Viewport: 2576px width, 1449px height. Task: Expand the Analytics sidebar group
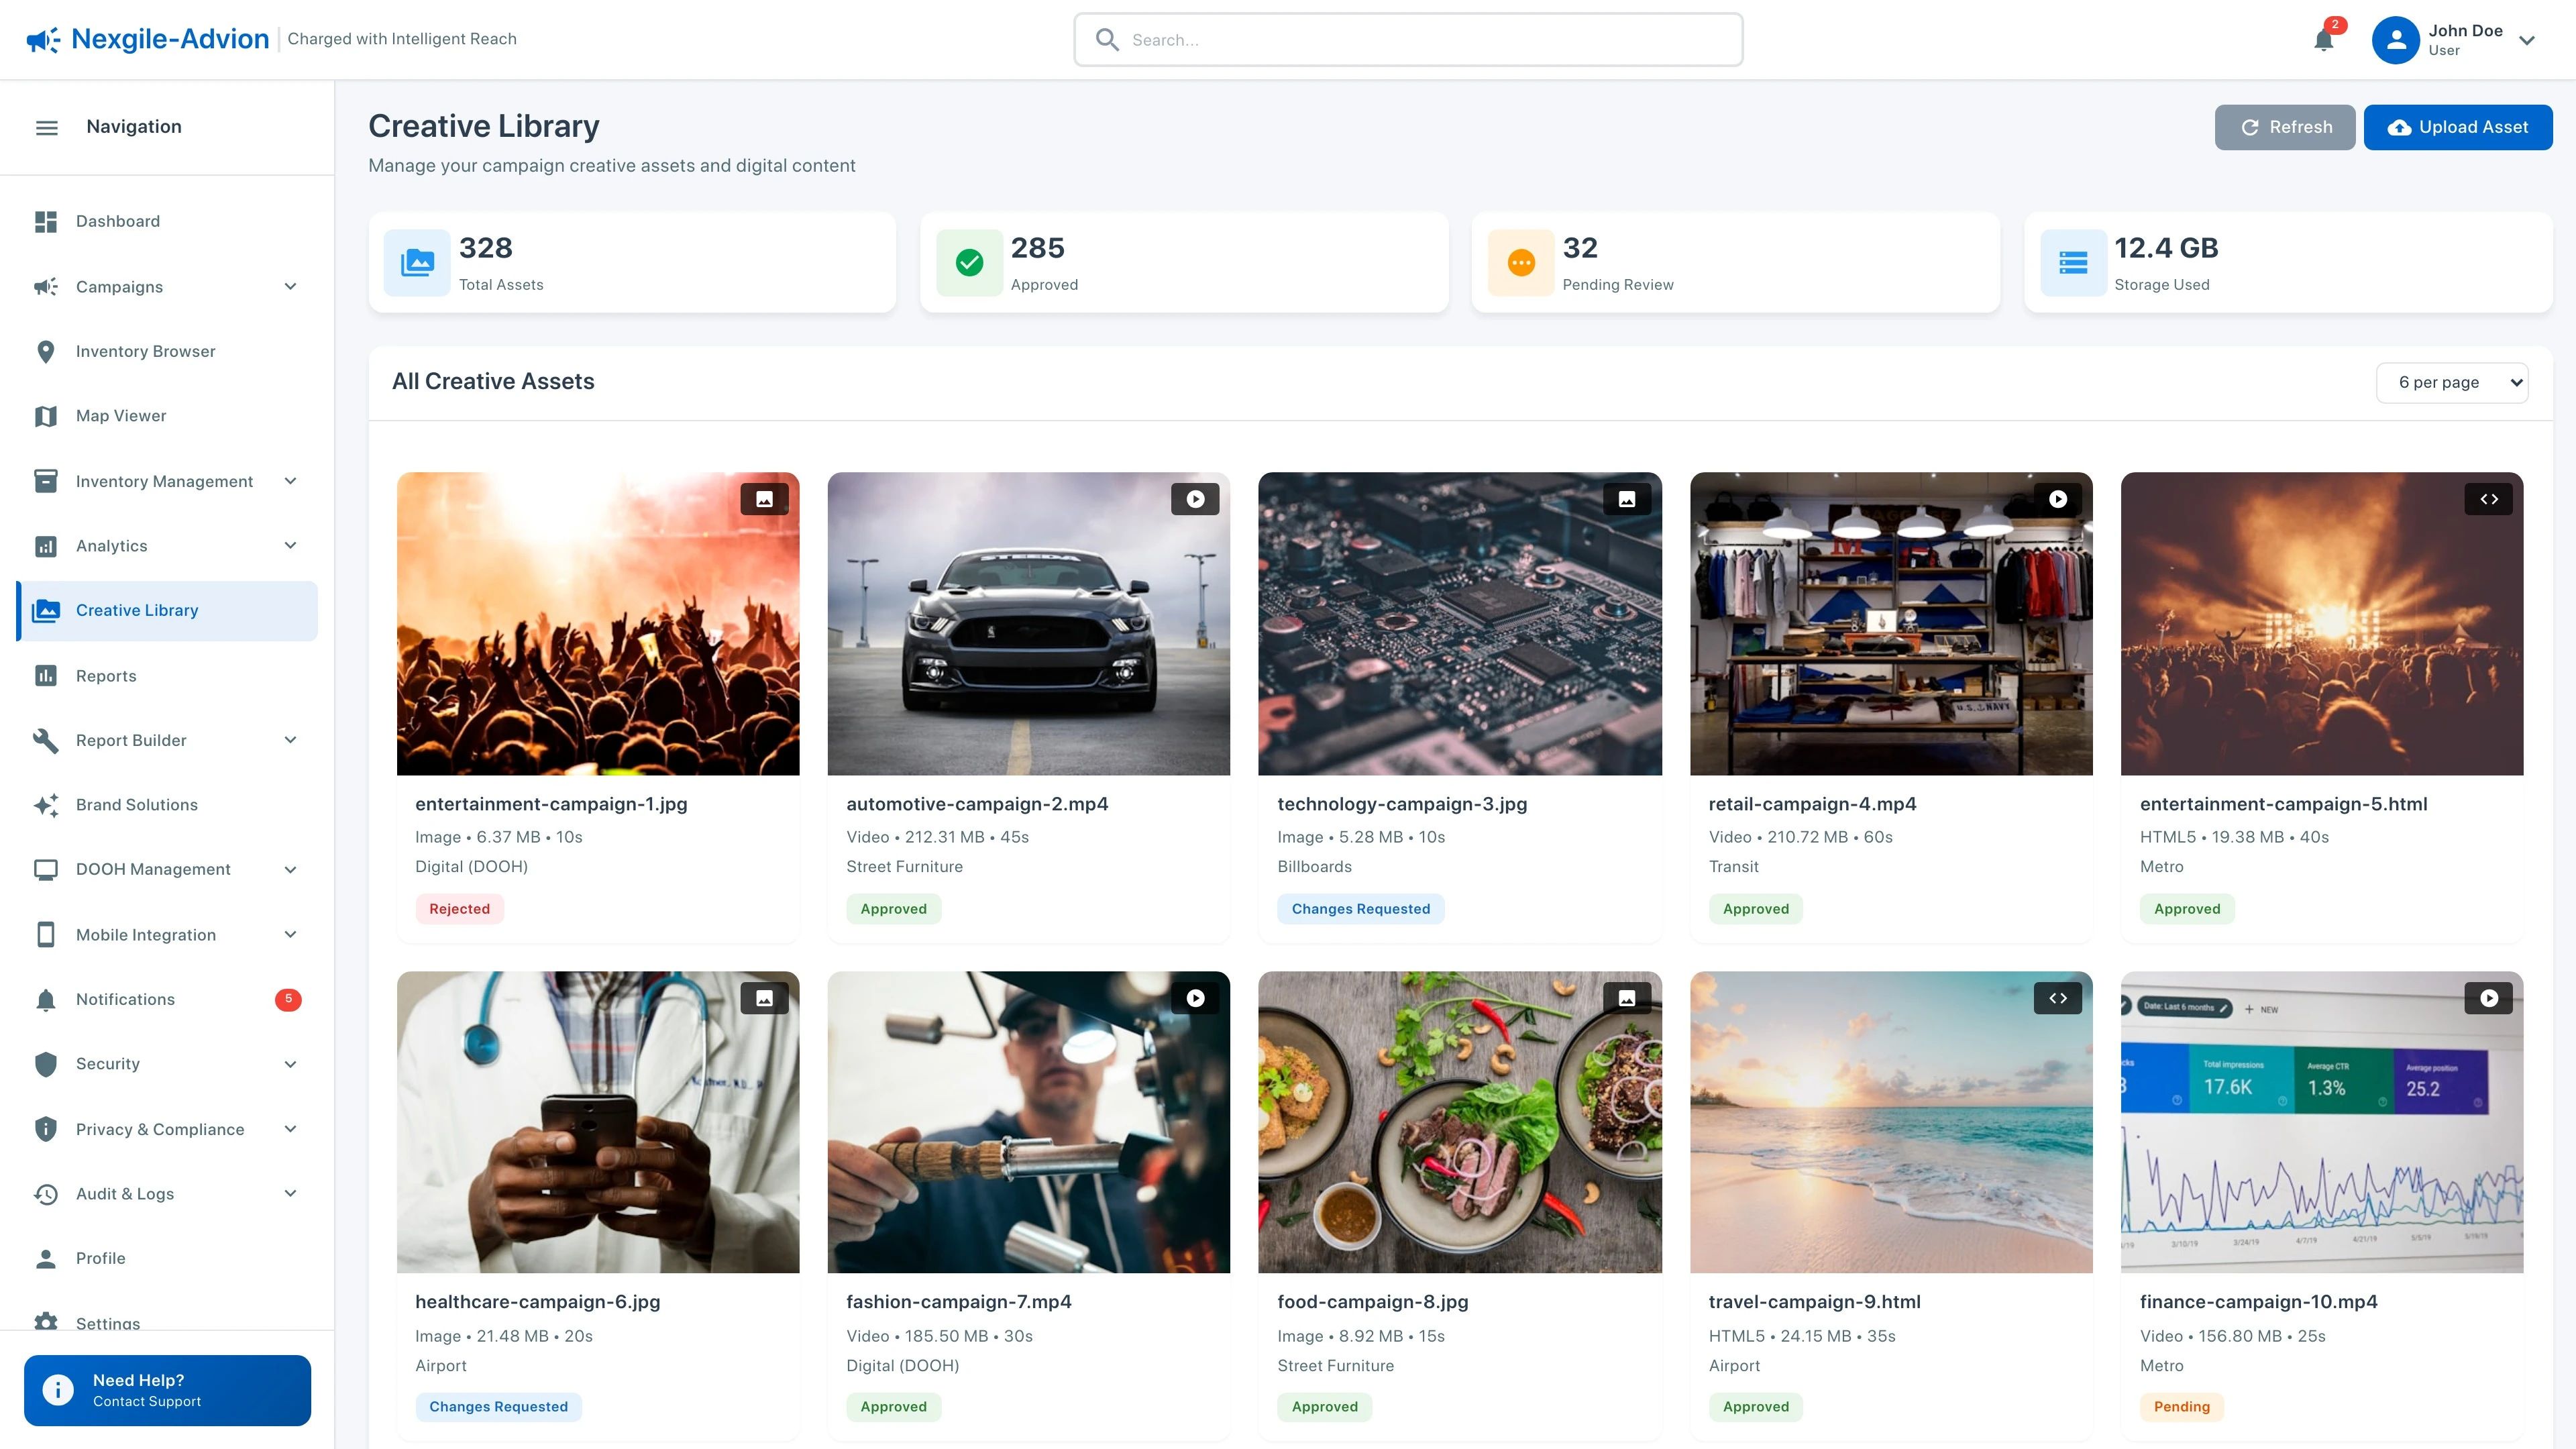click(x=290, y=545)
